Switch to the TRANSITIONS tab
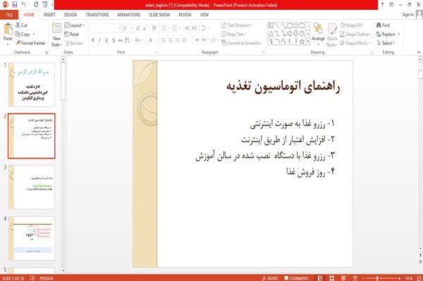The height and width of the screenshot is (281, 423). coord(97,15)
